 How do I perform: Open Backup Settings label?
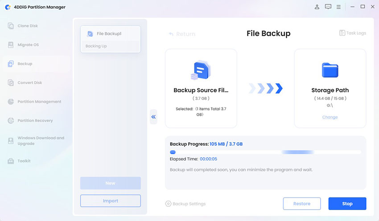coord(189,204)
